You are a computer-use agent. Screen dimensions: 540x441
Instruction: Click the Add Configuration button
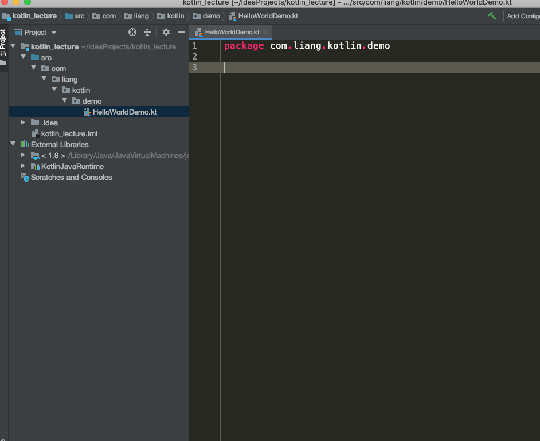click(x=522, y=16)
